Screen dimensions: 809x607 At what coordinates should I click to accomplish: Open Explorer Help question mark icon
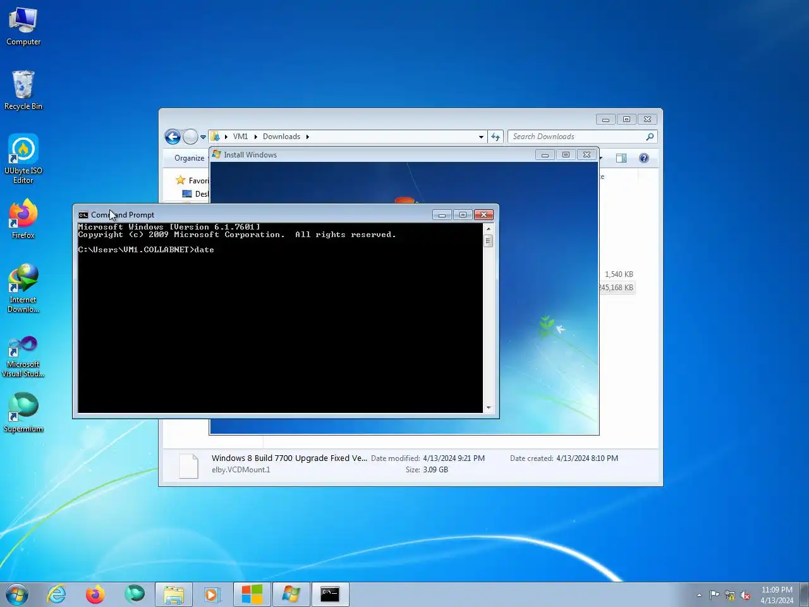coord(644,158)
